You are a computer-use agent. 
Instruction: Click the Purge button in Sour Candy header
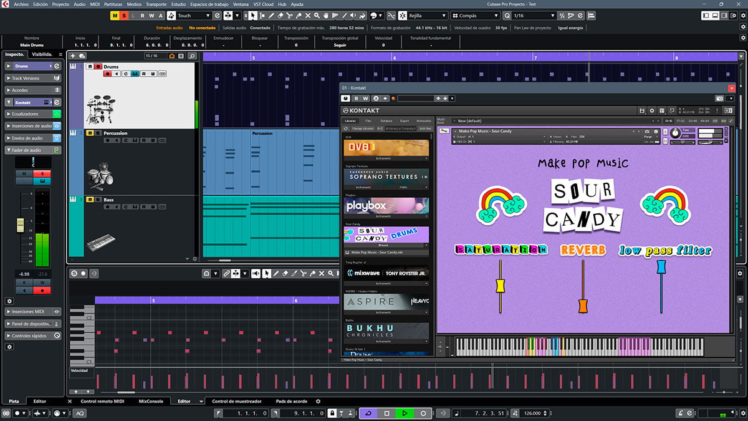point(647,137)
